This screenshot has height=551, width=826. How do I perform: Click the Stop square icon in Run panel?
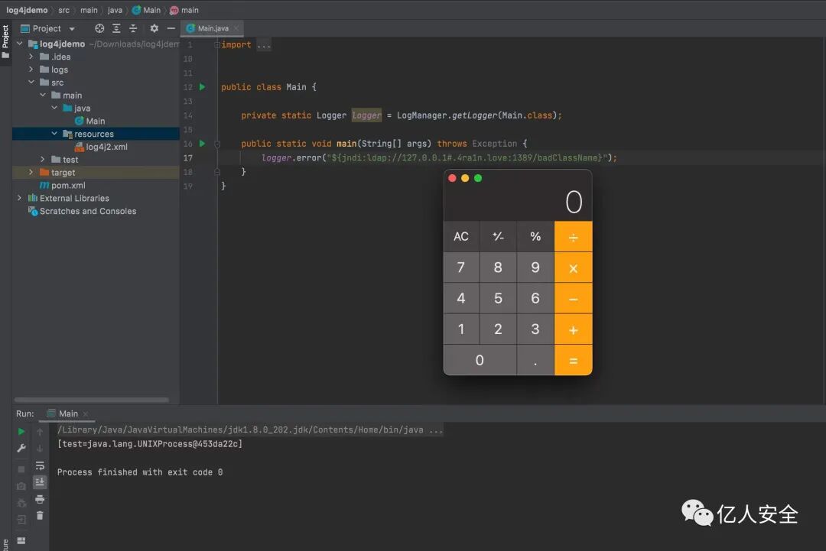click(21, 469)
